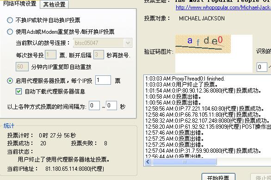Click the 投票计时 value 0时 27分 56秒
Screen dimensions: 271x180
[57, 136]
